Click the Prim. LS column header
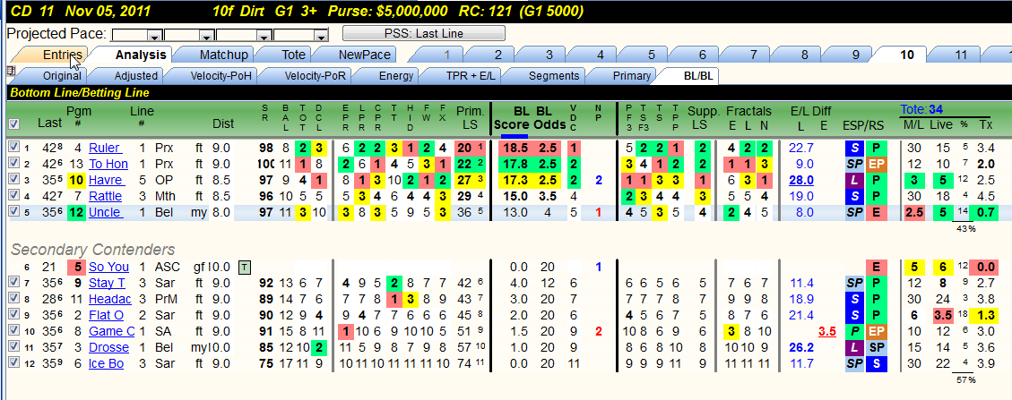Viewport: 1012px width, 400px height. tap(469, 116)
